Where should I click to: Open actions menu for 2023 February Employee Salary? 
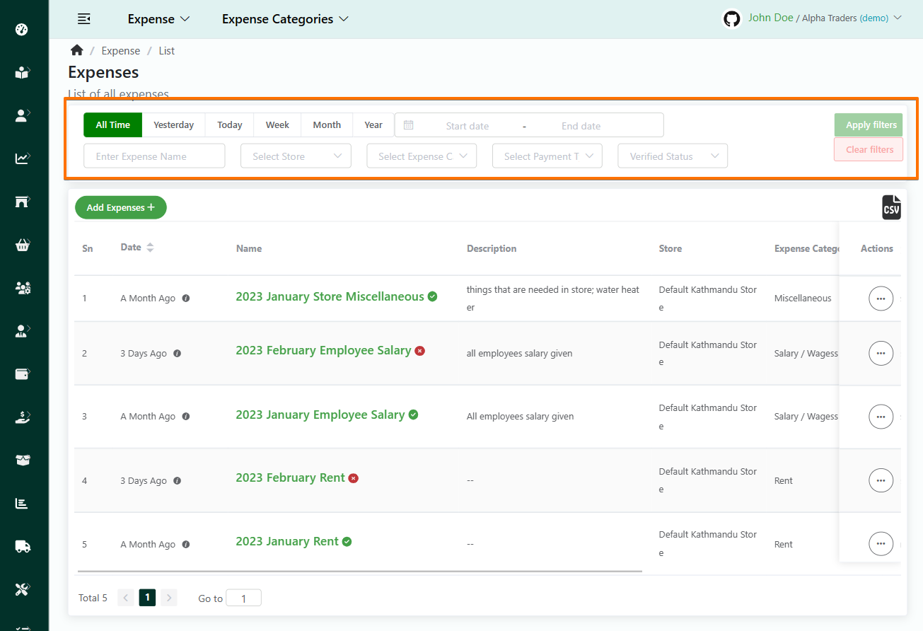pyautogui.click(x=881, y=353)
